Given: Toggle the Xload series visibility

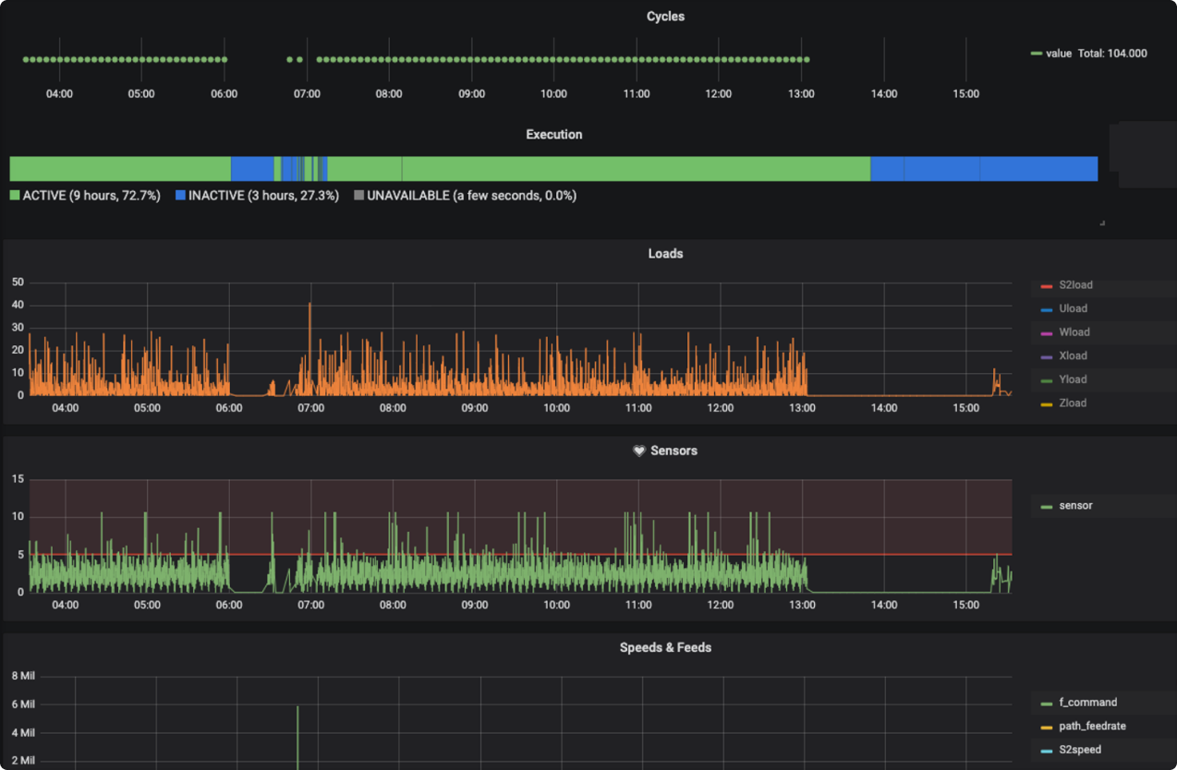Looking at the screenshot, I should pyautogui.click(x=1073, y=355).
